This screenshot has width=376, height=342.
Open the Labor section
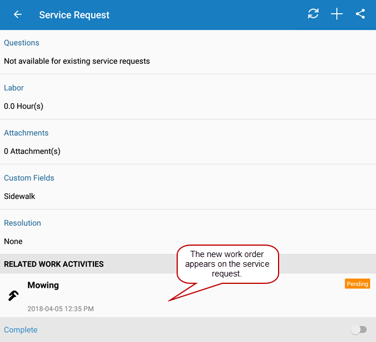pos(14,88)
